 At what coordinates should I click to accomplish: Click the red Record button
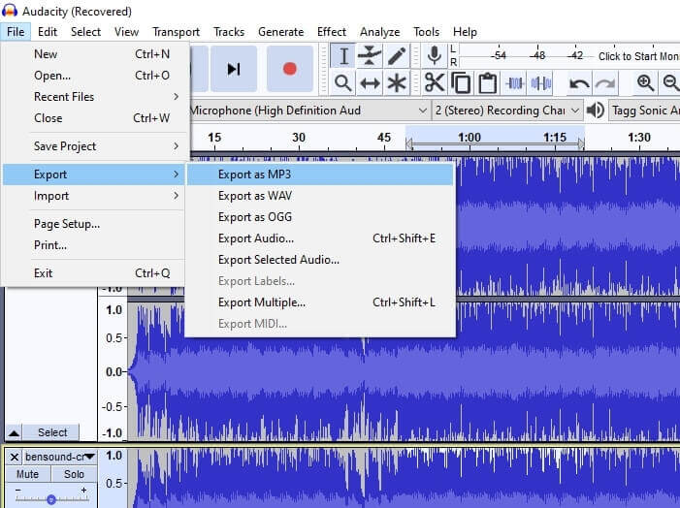click(x=289, y=69)
